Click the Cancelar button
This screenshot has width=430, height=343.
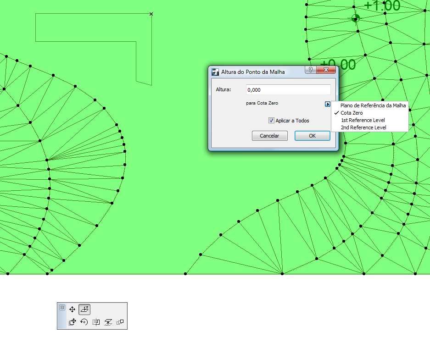click(x=269, y=136)
